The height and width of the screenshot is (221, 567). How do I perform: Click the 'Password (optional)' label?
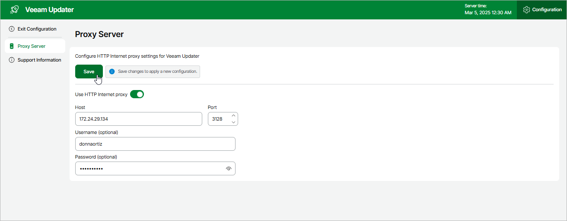pos(96,157)
